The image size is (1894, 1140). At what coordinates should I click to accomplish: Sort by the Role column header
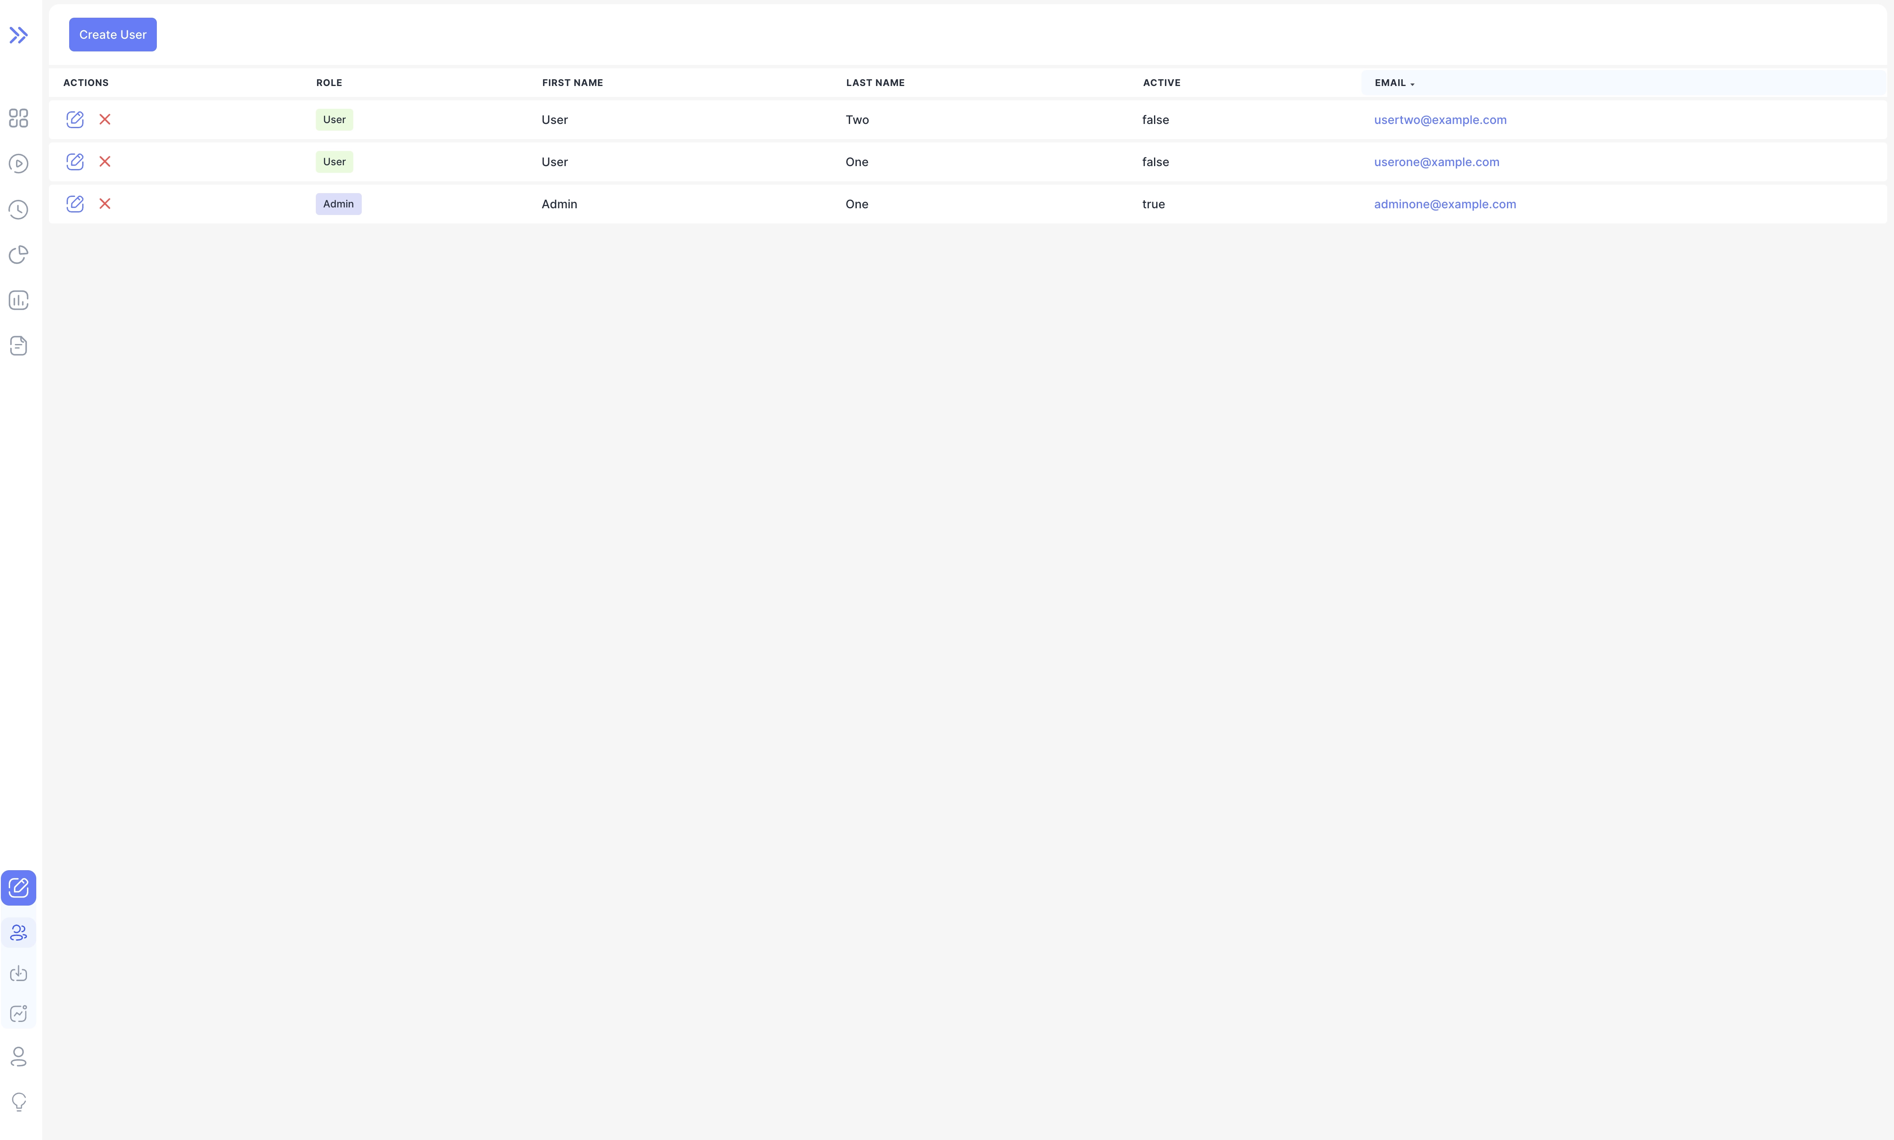tap(329, 83)
